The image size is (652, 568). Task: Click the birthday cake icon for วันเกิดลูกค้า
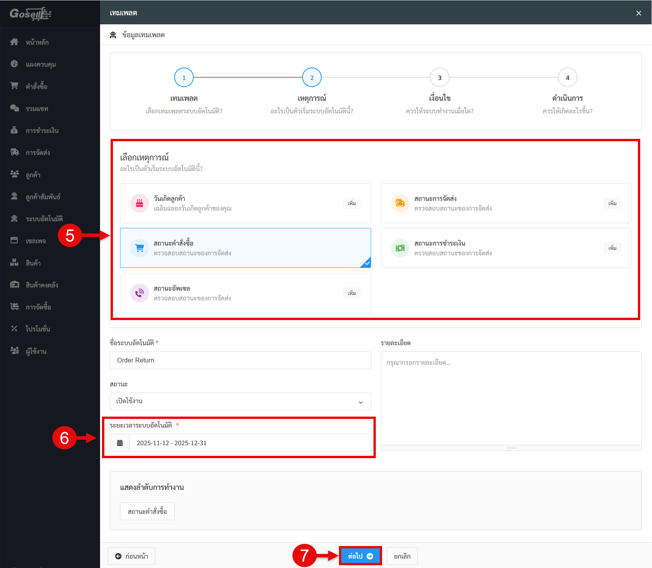[x=139, y=203]
